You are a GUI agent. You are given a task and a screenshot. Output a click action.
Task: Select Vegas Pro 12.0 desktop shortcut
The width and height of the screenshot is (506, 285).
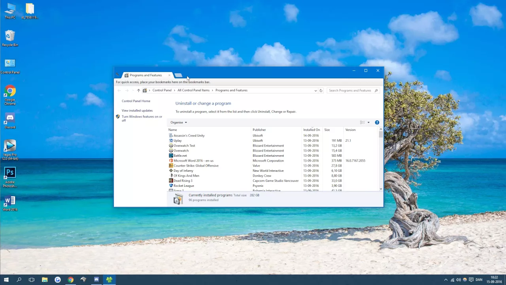[x=10, y=150]
